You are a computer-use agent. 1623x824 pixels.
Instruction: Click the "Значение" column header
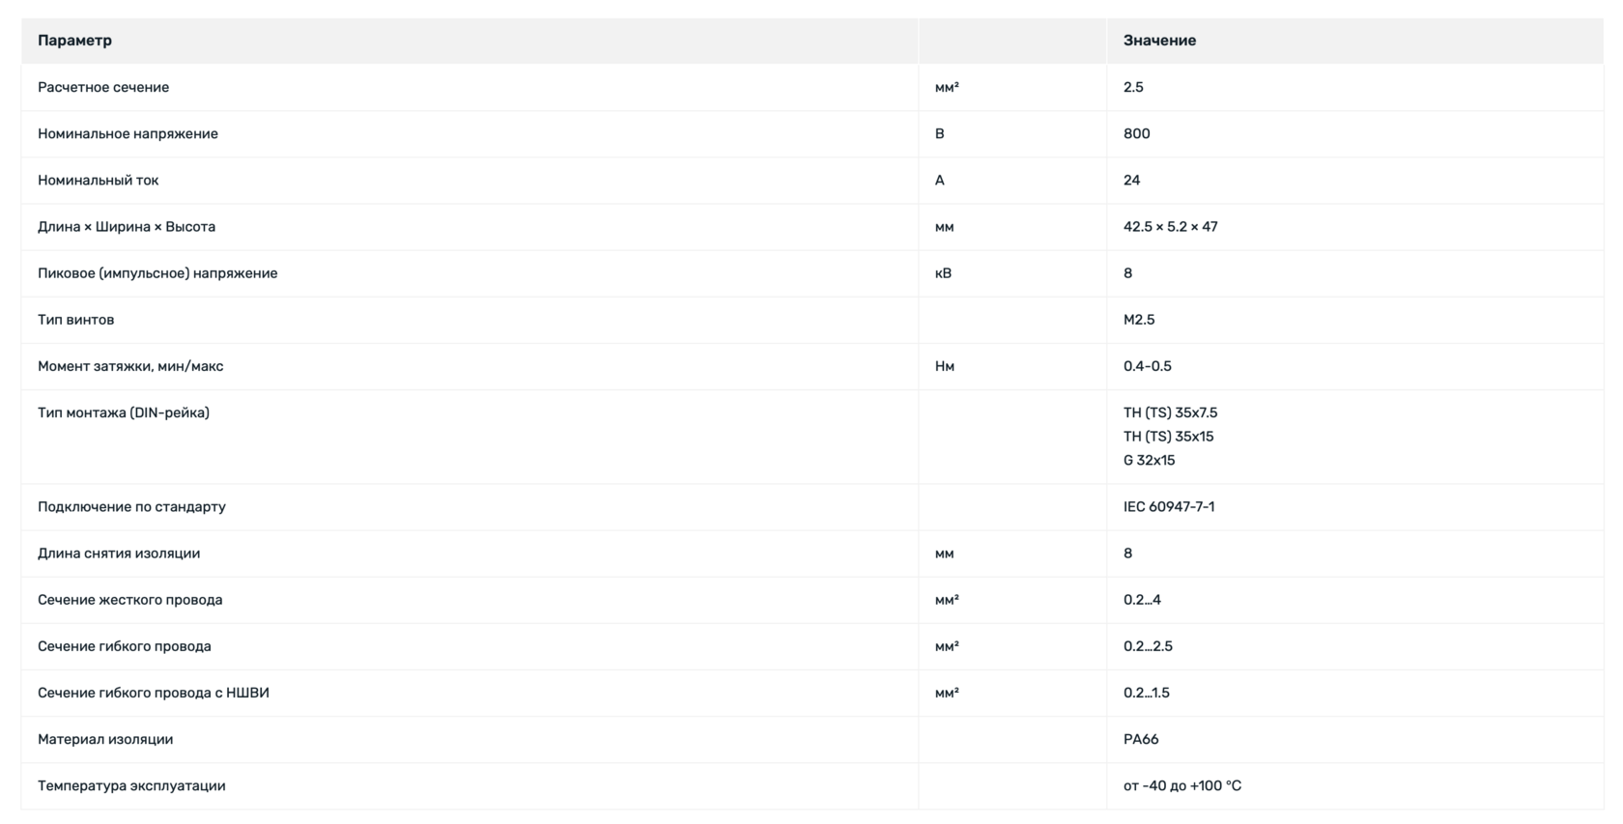tap(1159, 41)
